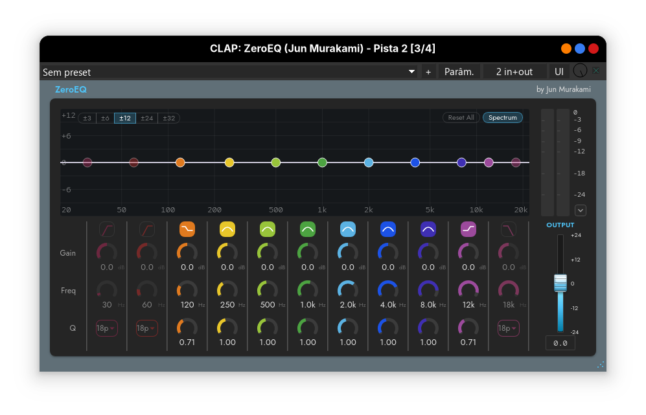Select the indigo 8k node on graph
The width and height of the screenshot is (646, 415).
point(462,163)
